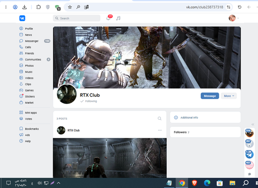Open browser downloads icon
The width and height of the screenshot is (258, 188).
(25, 7)
